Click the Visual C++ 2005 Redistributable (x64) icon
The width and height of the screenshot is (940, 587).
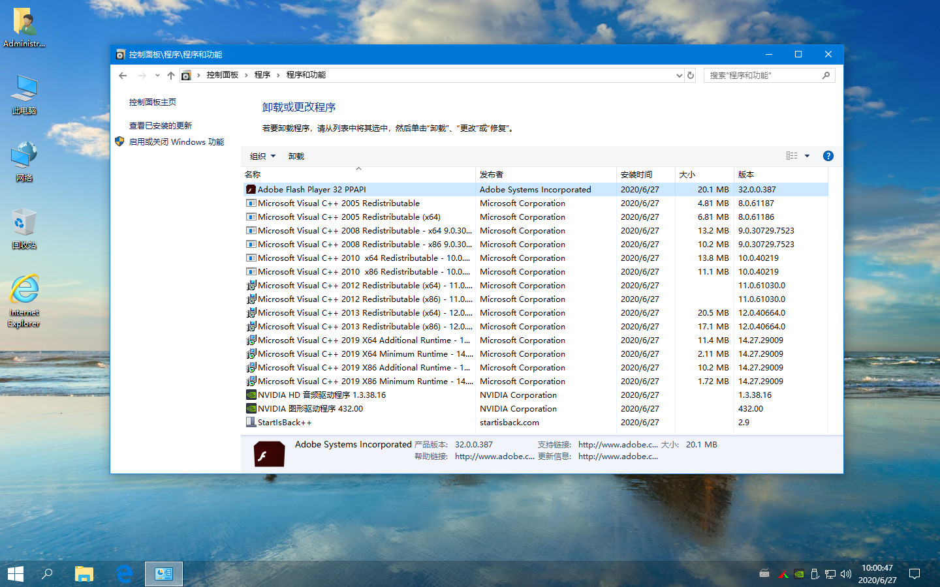251,217
